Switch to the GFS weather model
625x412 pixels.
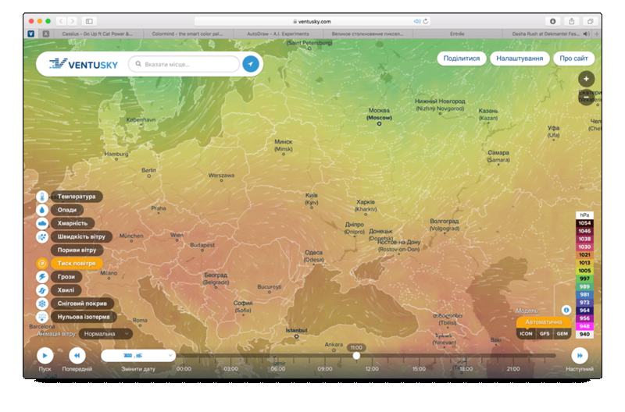tap(545, 334)
